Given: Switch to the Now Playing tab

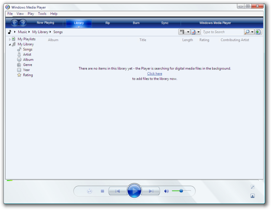Looking at the screenshot, I should coord(45,23).
